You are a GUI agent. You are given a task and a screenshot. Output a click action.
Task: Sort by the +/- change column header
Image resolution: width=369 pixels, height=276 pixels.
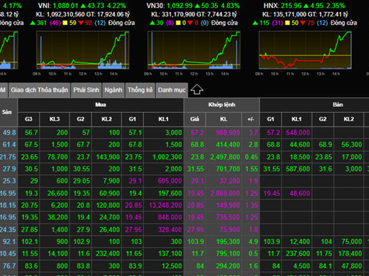click(x=250, y=119)
